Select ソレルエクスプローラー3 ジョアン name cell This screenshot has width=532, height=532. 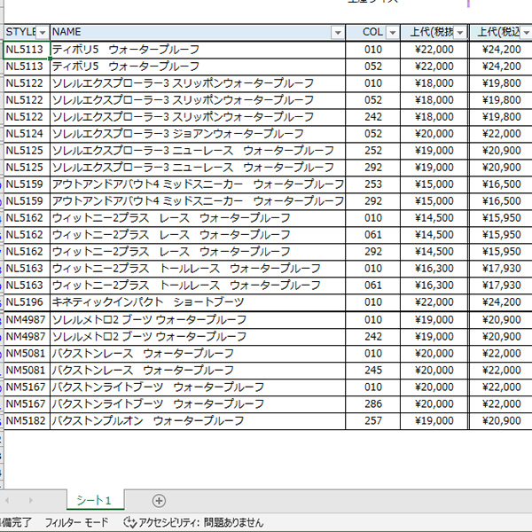198,134
